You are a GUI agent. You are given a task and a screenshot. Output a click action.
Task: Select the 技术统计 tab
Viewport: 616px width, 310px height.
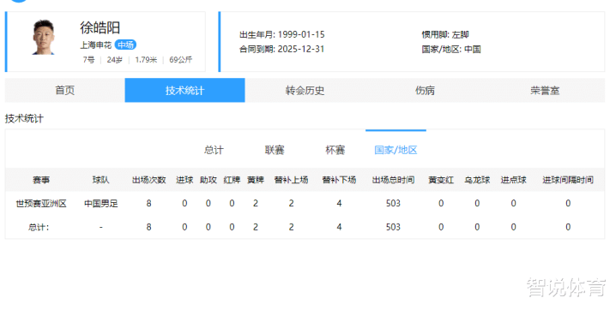185,91
